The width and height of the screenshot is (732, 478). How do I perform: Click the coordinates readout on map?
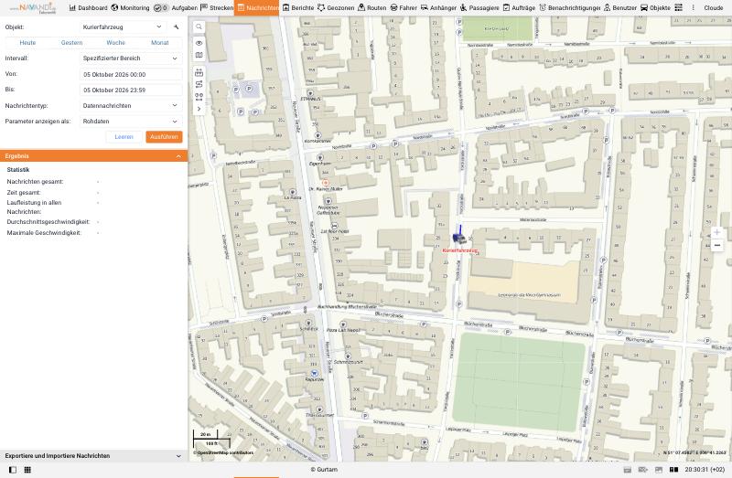[x=694, y=452]
